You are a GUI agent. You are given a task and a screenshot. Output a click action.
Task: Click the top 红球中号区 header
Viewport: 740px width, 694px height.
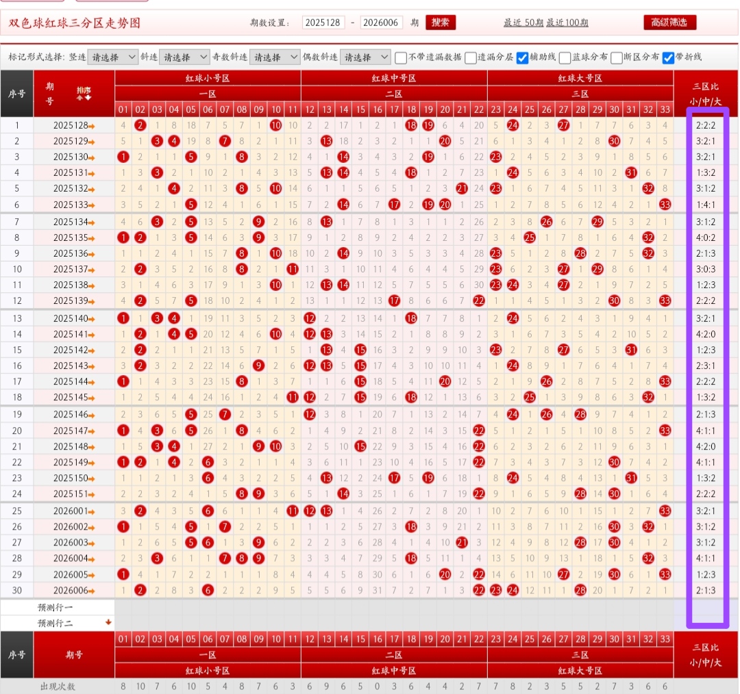(x=394, y=78)
